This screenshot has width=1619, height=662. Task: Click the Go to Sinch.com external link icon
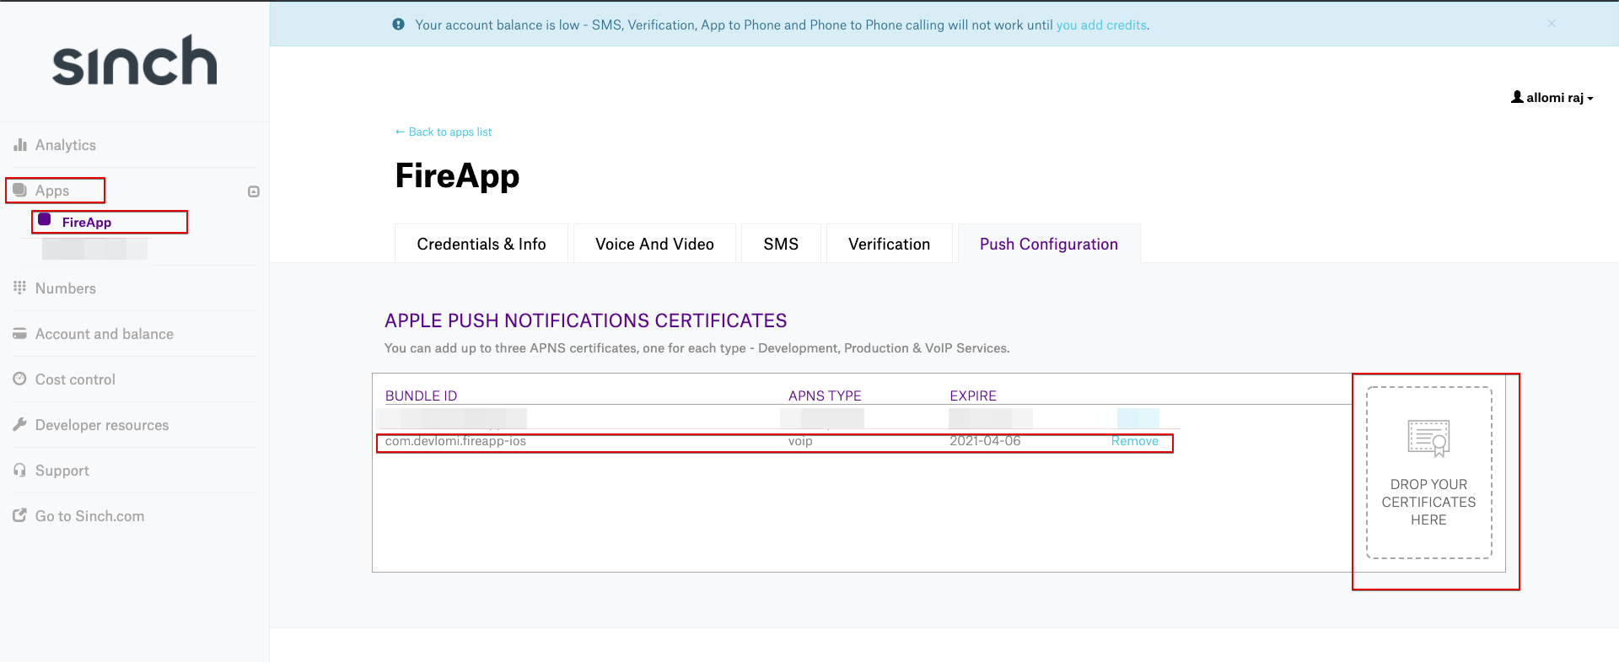click(20, 515)
